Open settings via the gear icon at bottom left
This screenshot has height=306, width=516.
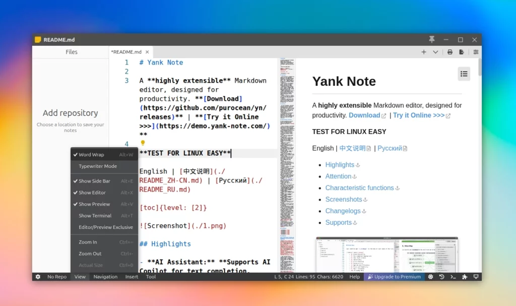(38, 277)
